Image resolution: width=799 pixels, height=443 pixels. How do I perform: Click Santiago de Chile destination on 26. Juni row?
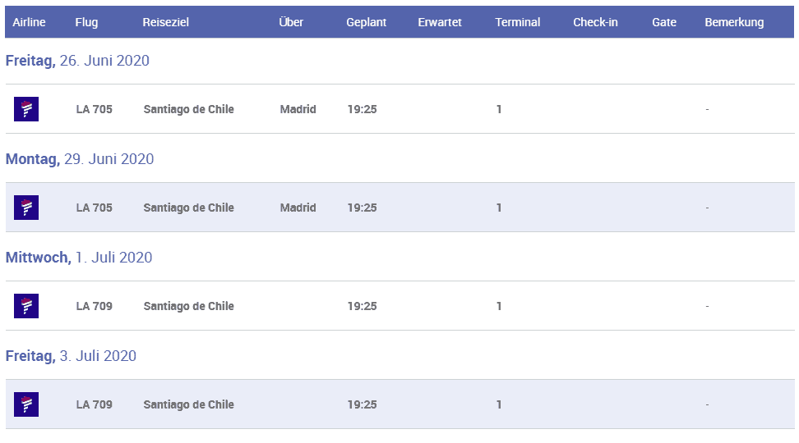(x=188, y=109)
